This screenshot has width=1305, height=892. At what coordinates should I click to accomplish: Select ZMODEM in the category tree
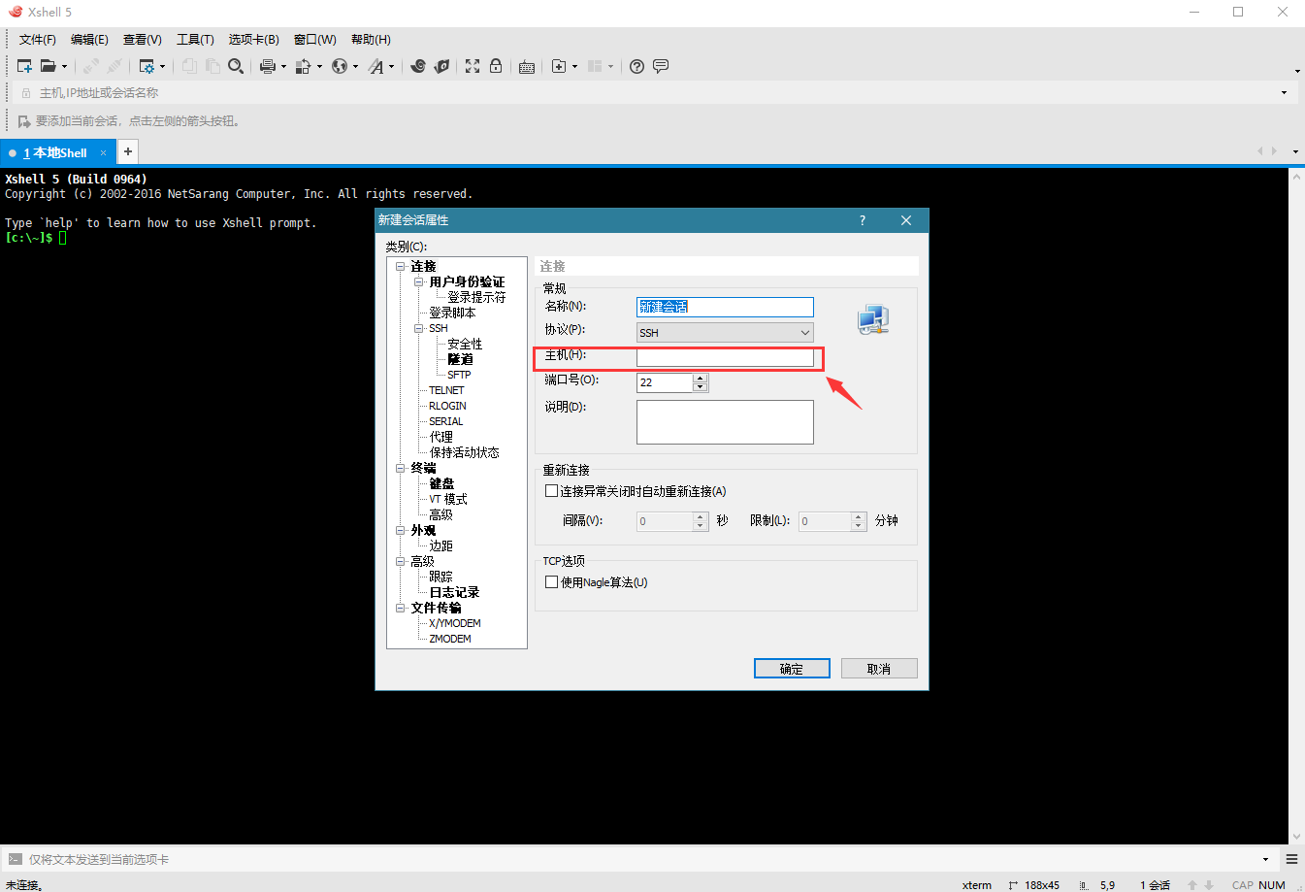[x=450, y=639]
